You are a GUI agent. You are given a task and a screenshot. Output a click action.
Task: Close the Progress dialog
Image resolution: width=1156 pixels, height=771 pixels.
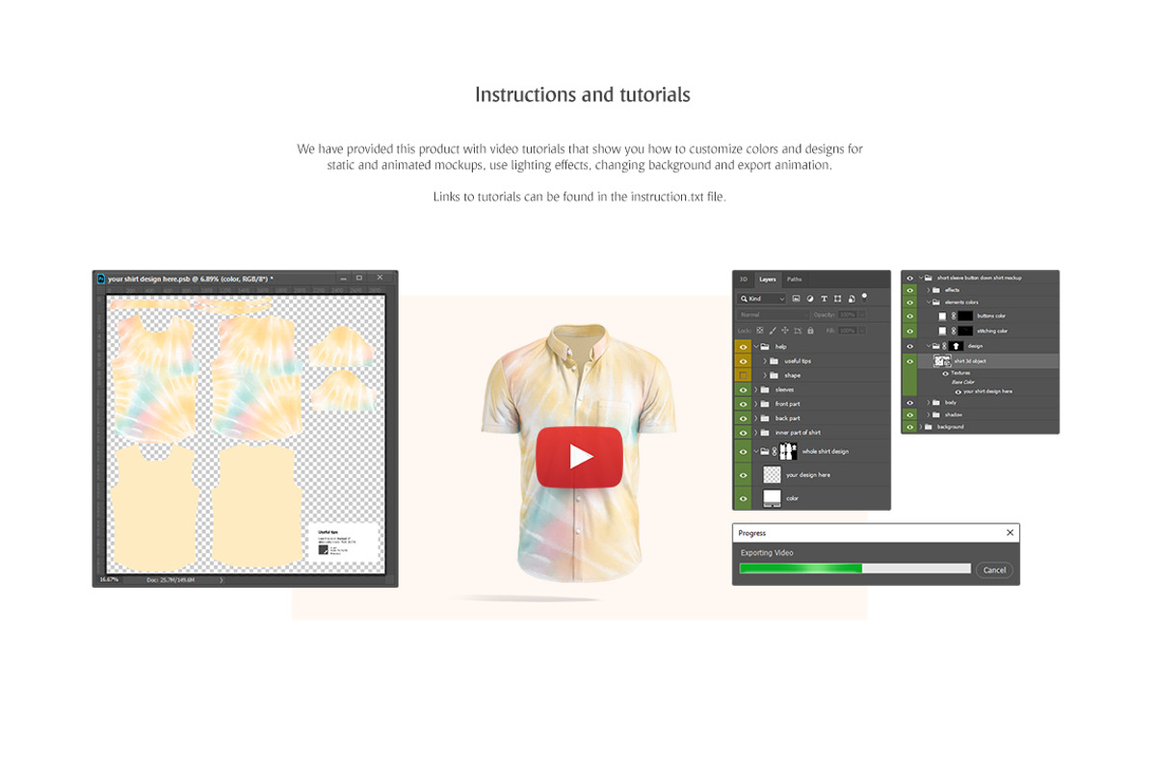tap(1010, 533)
